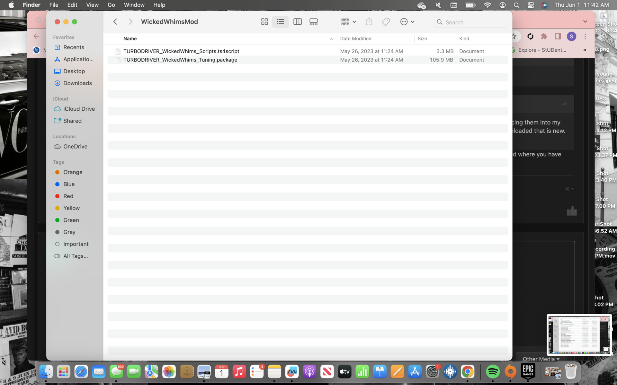Viewport: 617px width, 385px height.
Task: Switch Finder to gallery view
Action: point(314,22)
